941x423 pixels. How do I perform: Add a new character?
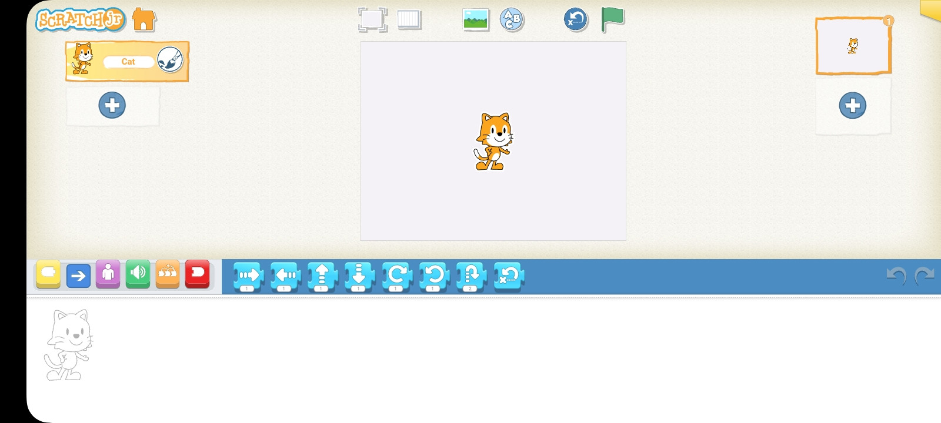tap(112, 106)
